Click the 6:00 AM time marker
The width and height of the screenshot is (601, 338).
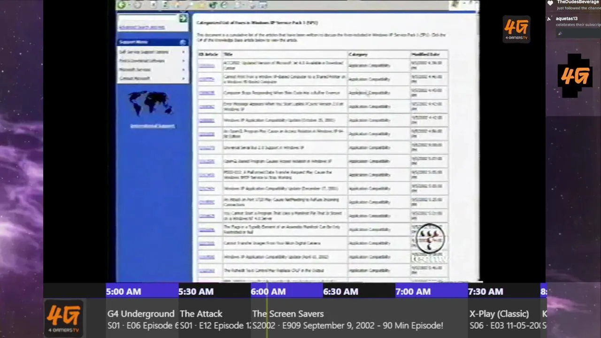pyautogui.click(x=268, y=292)
